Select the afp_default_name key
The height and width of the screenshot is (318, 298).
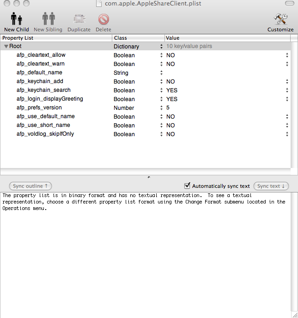(x=39, y=72)
